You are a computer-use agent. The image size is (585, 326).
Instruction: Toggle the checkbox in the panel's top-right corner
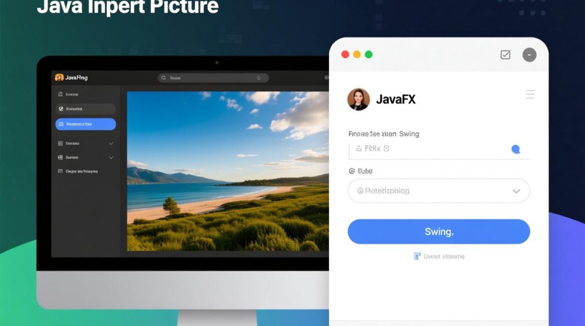click(505, 55)
